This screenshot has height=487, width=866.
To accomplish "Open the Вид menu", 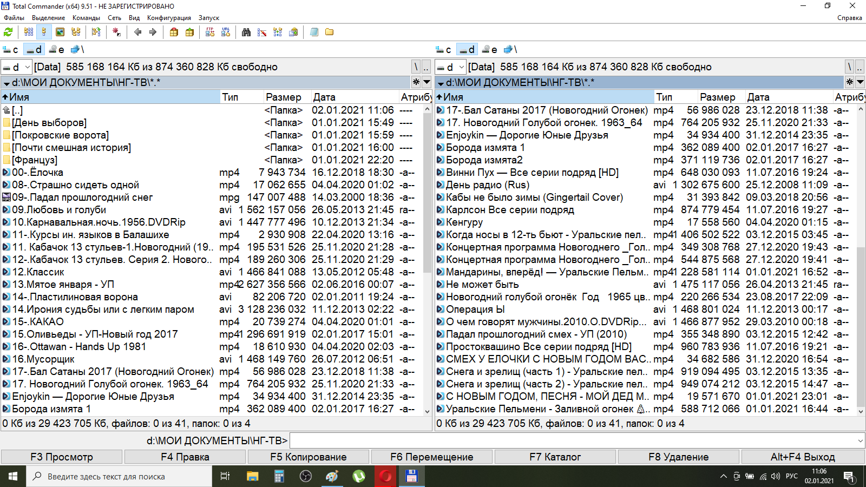I will [134, 18].
